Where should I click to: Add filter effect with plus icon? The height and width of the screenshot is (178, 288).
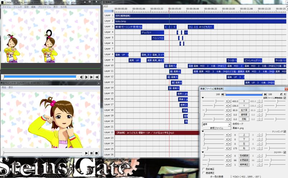(285, 94)
